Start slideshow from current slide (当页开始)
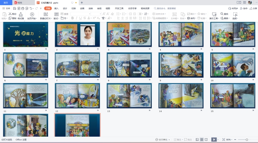 point(32,14)
